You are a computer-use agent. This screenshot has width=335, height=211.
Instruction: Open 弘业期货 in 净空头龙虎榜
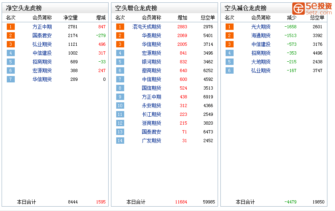point(42,44)
